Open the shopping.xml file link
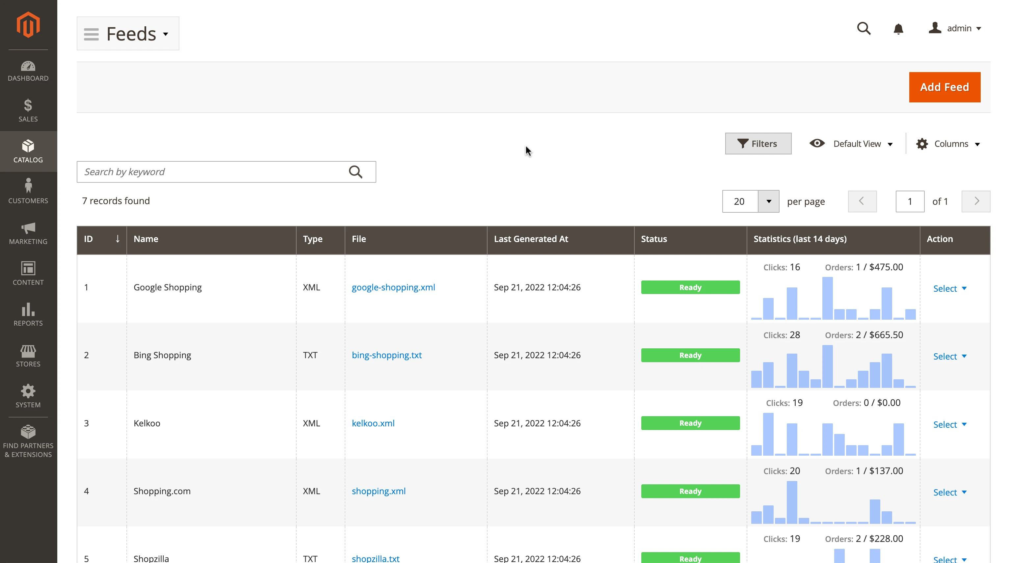Screen dimensions: 1010x563 (378, 491)
